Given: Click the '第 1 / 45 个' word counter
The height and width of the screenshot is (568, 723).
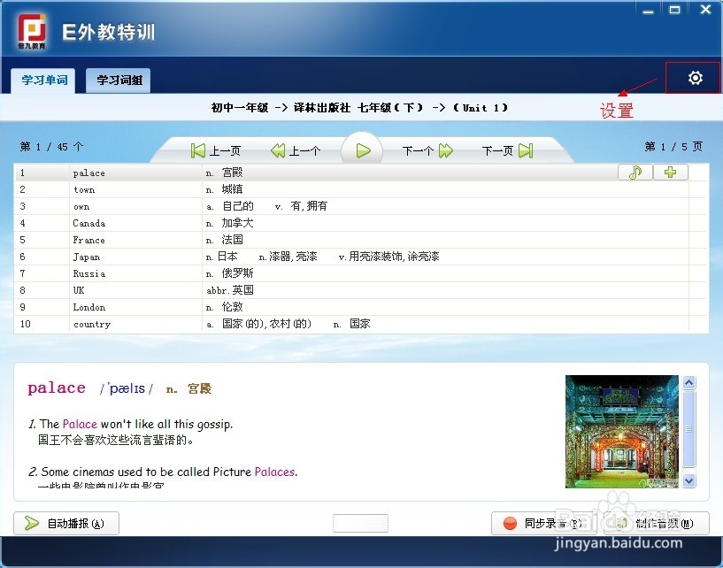Looking at the screenshot, I should pos(51,147).
